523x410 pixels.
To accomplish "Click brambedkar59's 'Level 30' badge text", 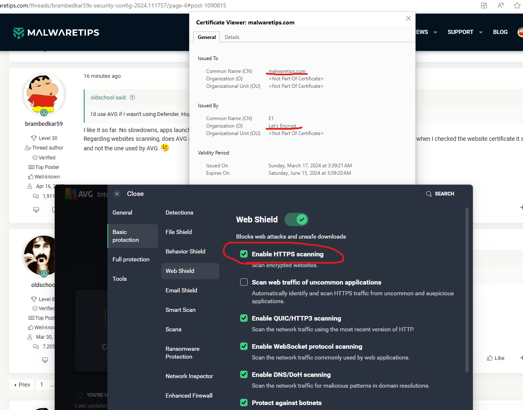I will pos(48,138).
